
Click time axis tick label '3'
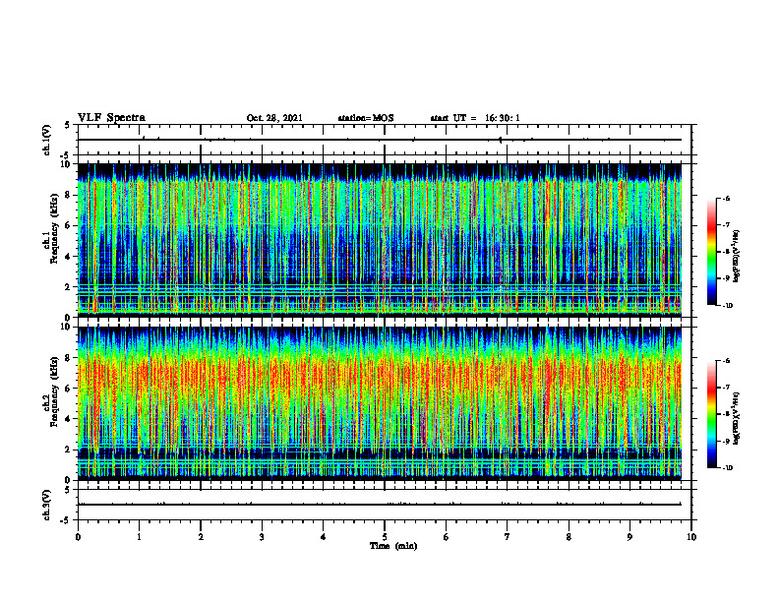pos(262,536)
